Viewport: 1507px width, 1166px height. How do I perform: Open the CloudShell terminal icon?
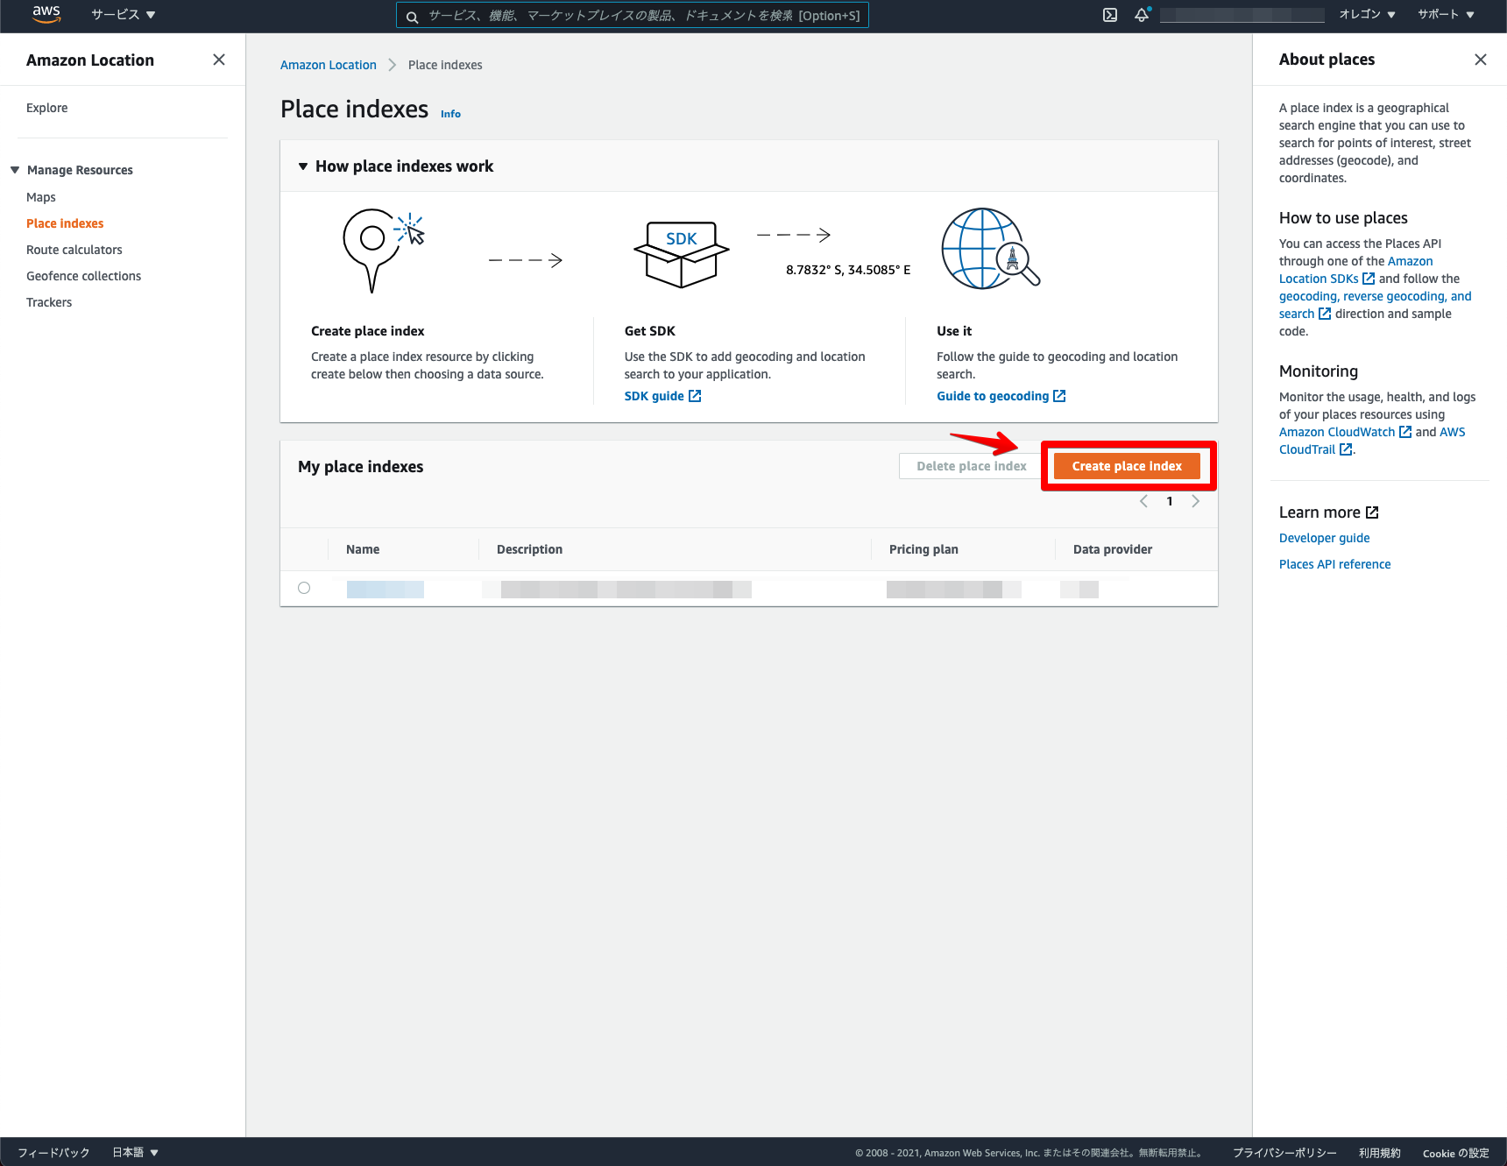pos(1110,15)
